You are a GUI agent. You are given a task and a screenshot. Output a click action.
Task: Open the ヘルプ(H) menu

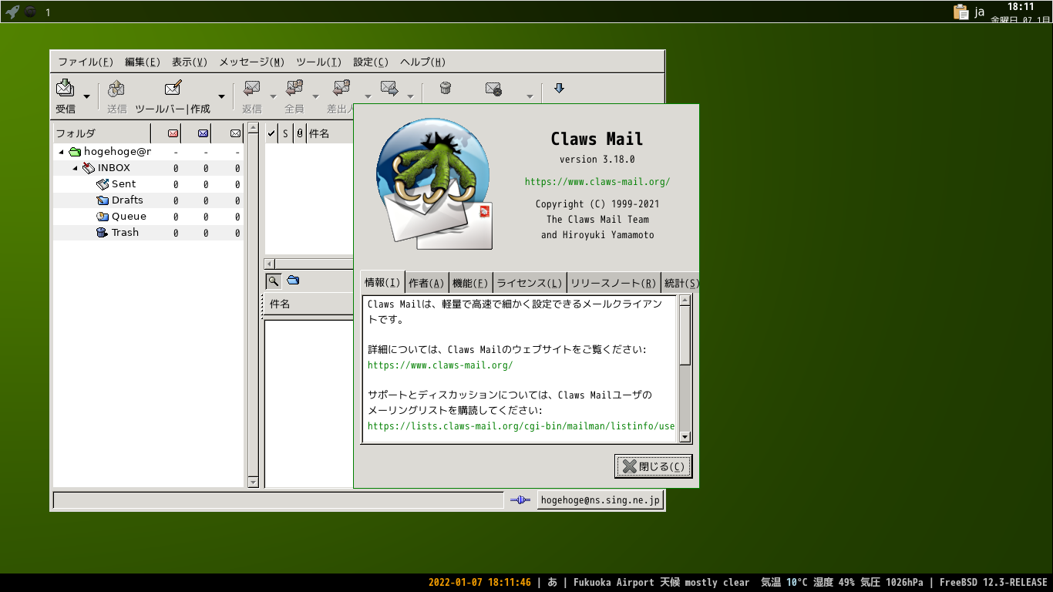[x=422, y=62]
